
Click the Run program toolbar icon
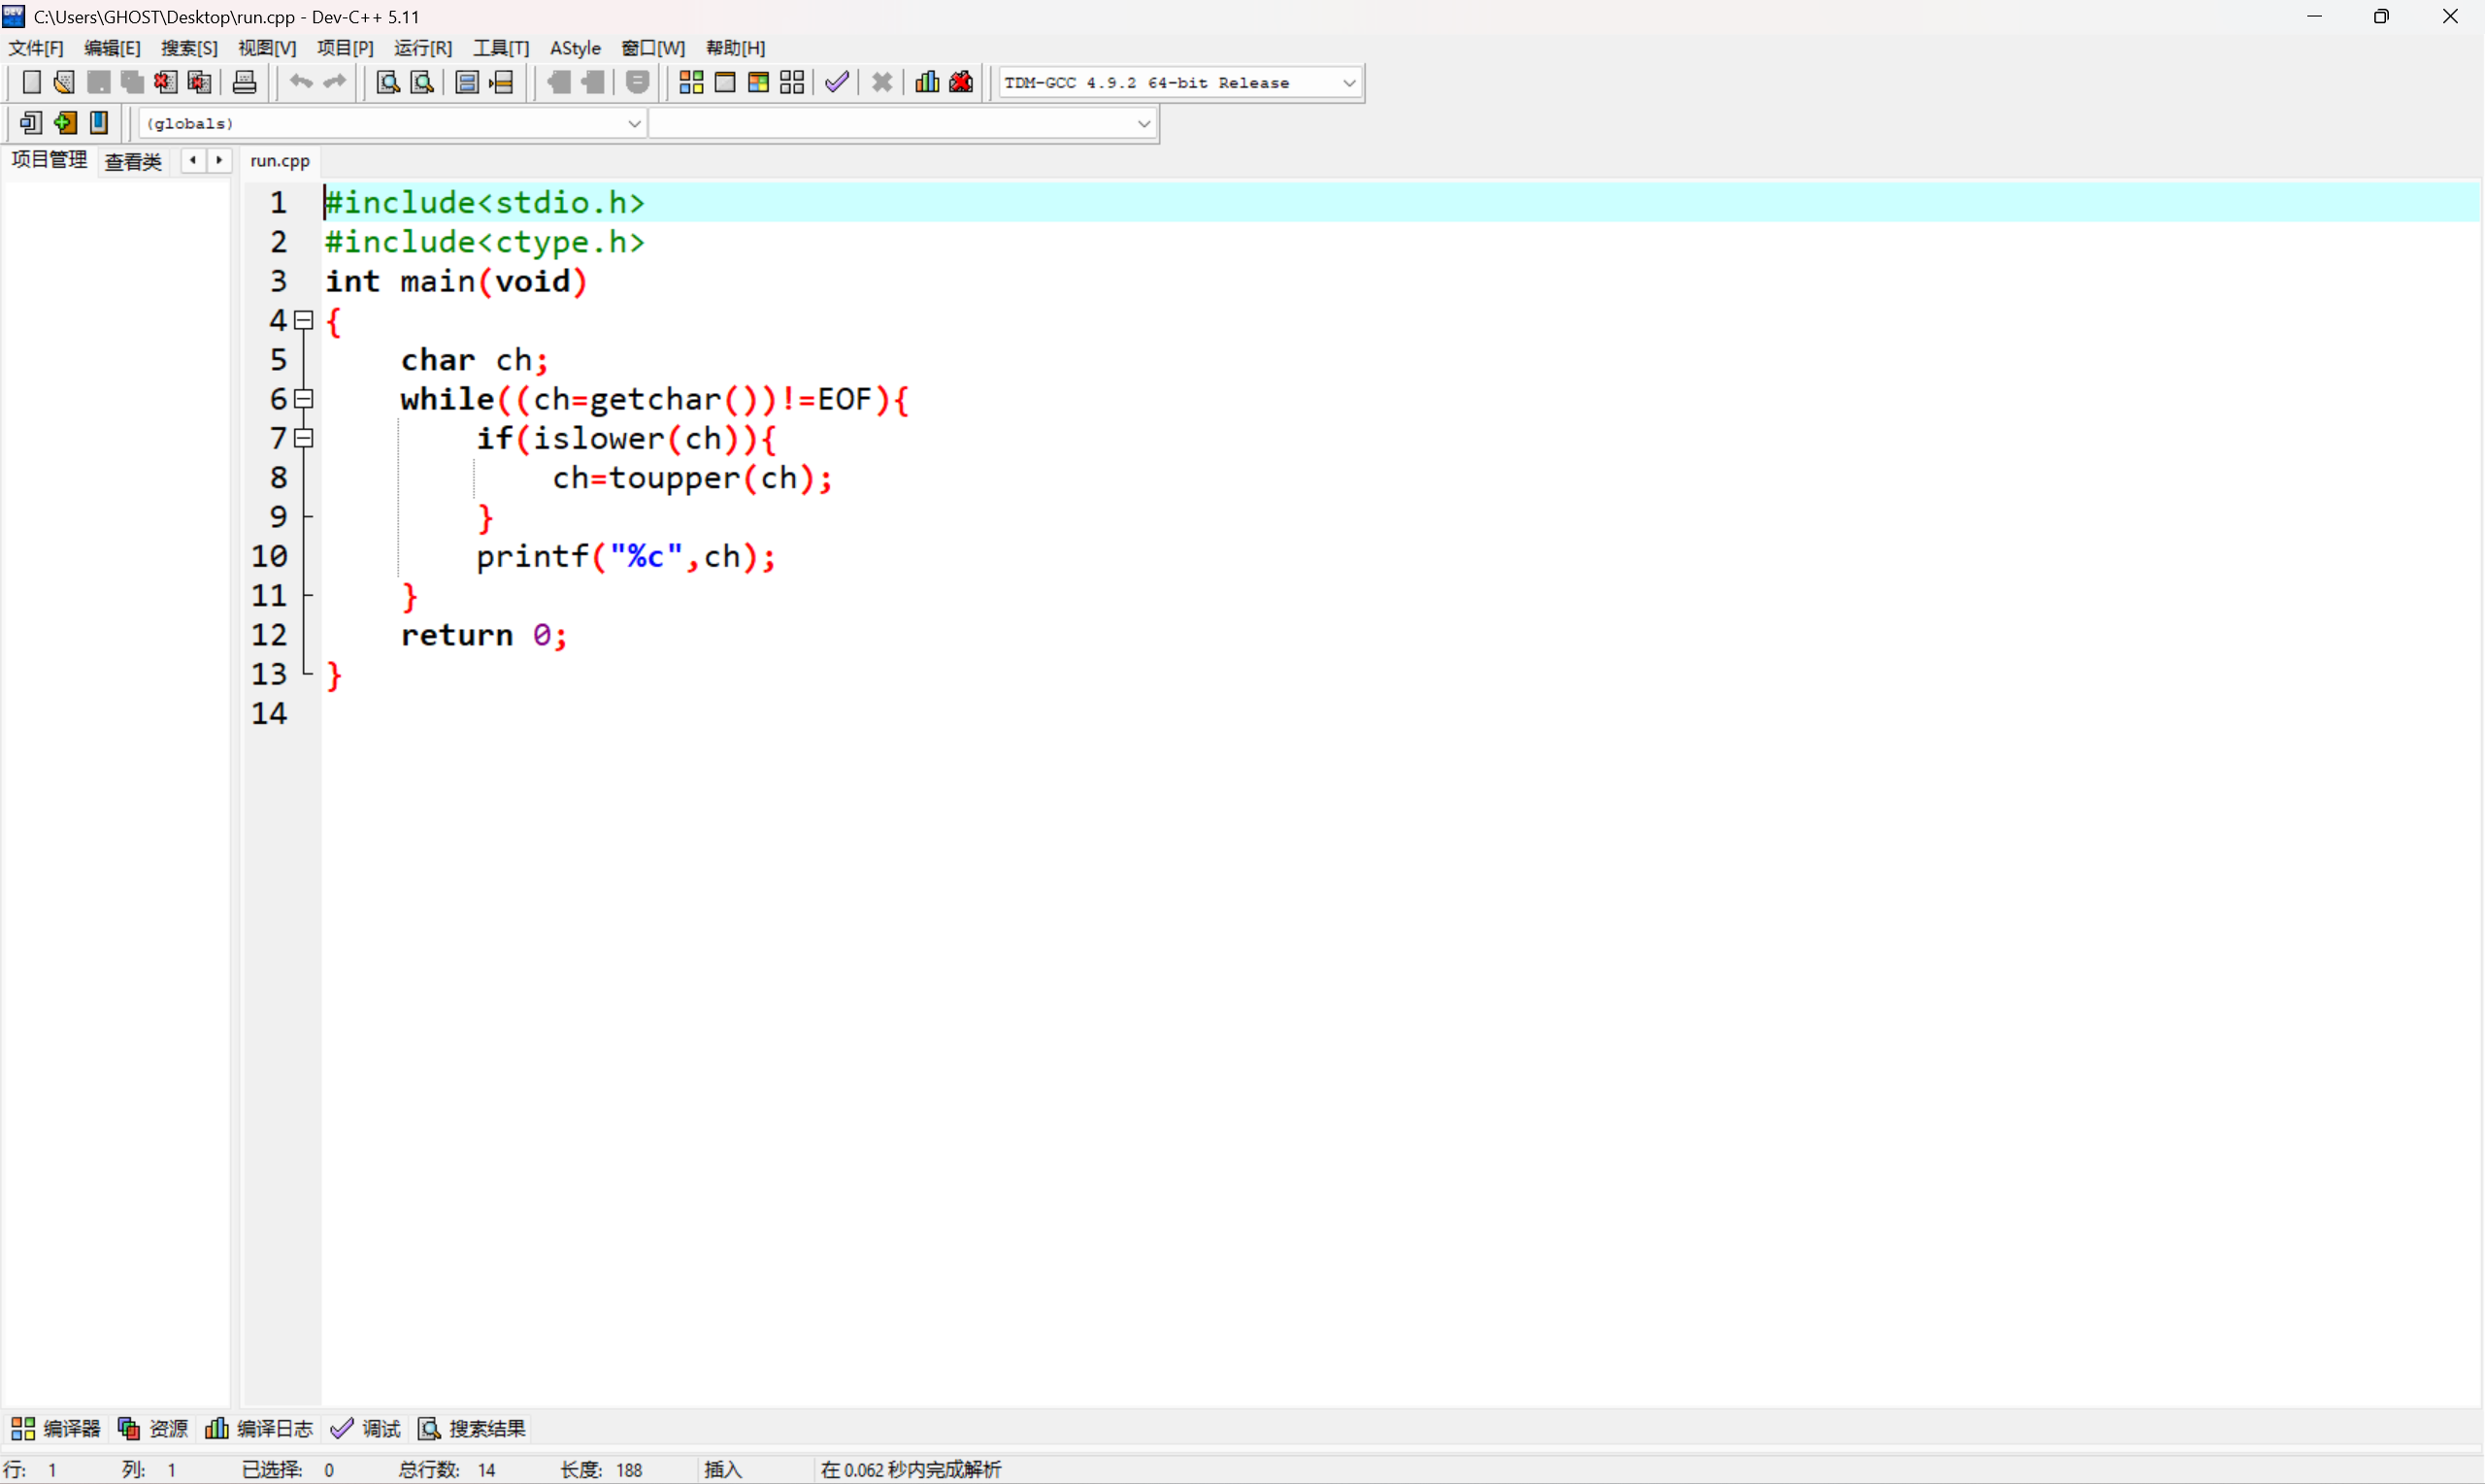click(x=725, y=82)
